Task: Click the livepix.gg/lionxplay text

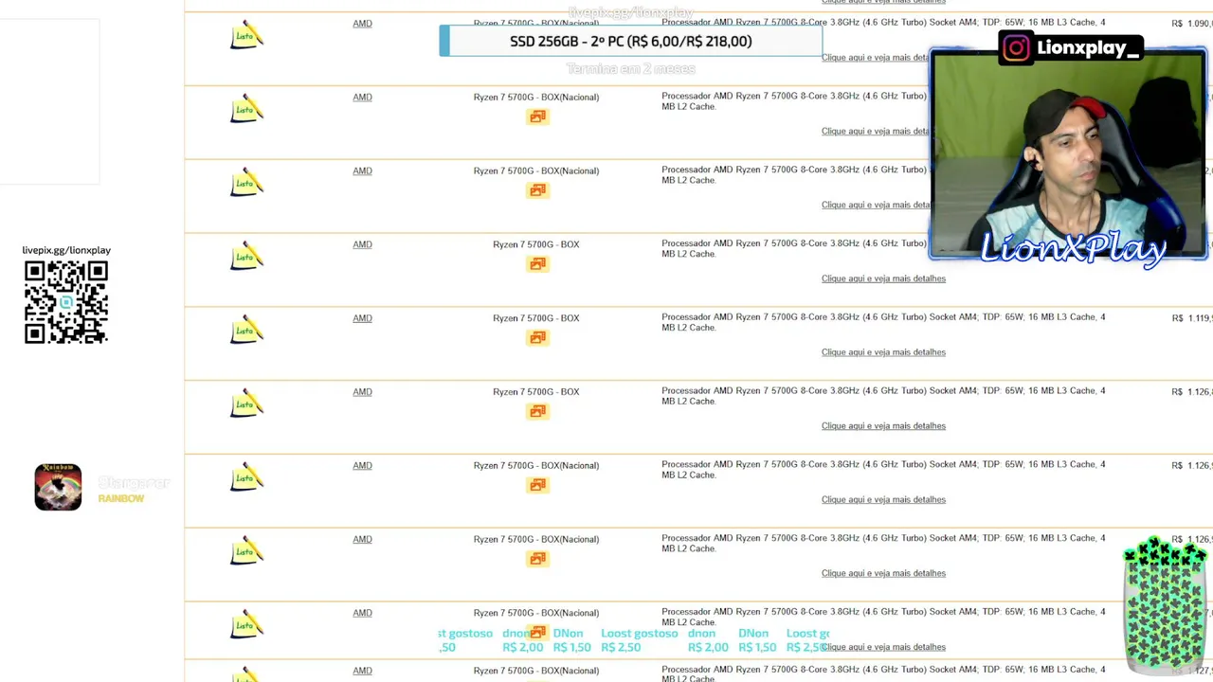Action: [x=66, y=250]
